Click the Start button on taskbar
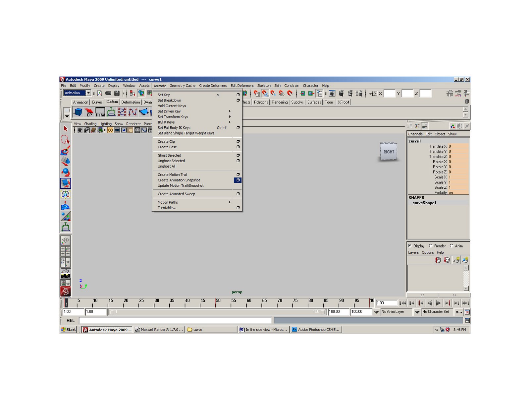The width and height of the screenshot is (530, 410). pos(69,330)
